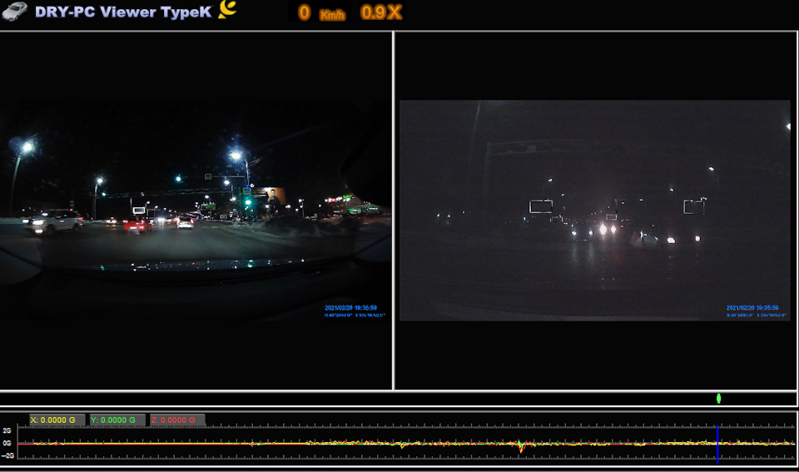799x472 pixels.
Task: Click the blue cursor line on the G-sensor graph
Action: [717, 444]
